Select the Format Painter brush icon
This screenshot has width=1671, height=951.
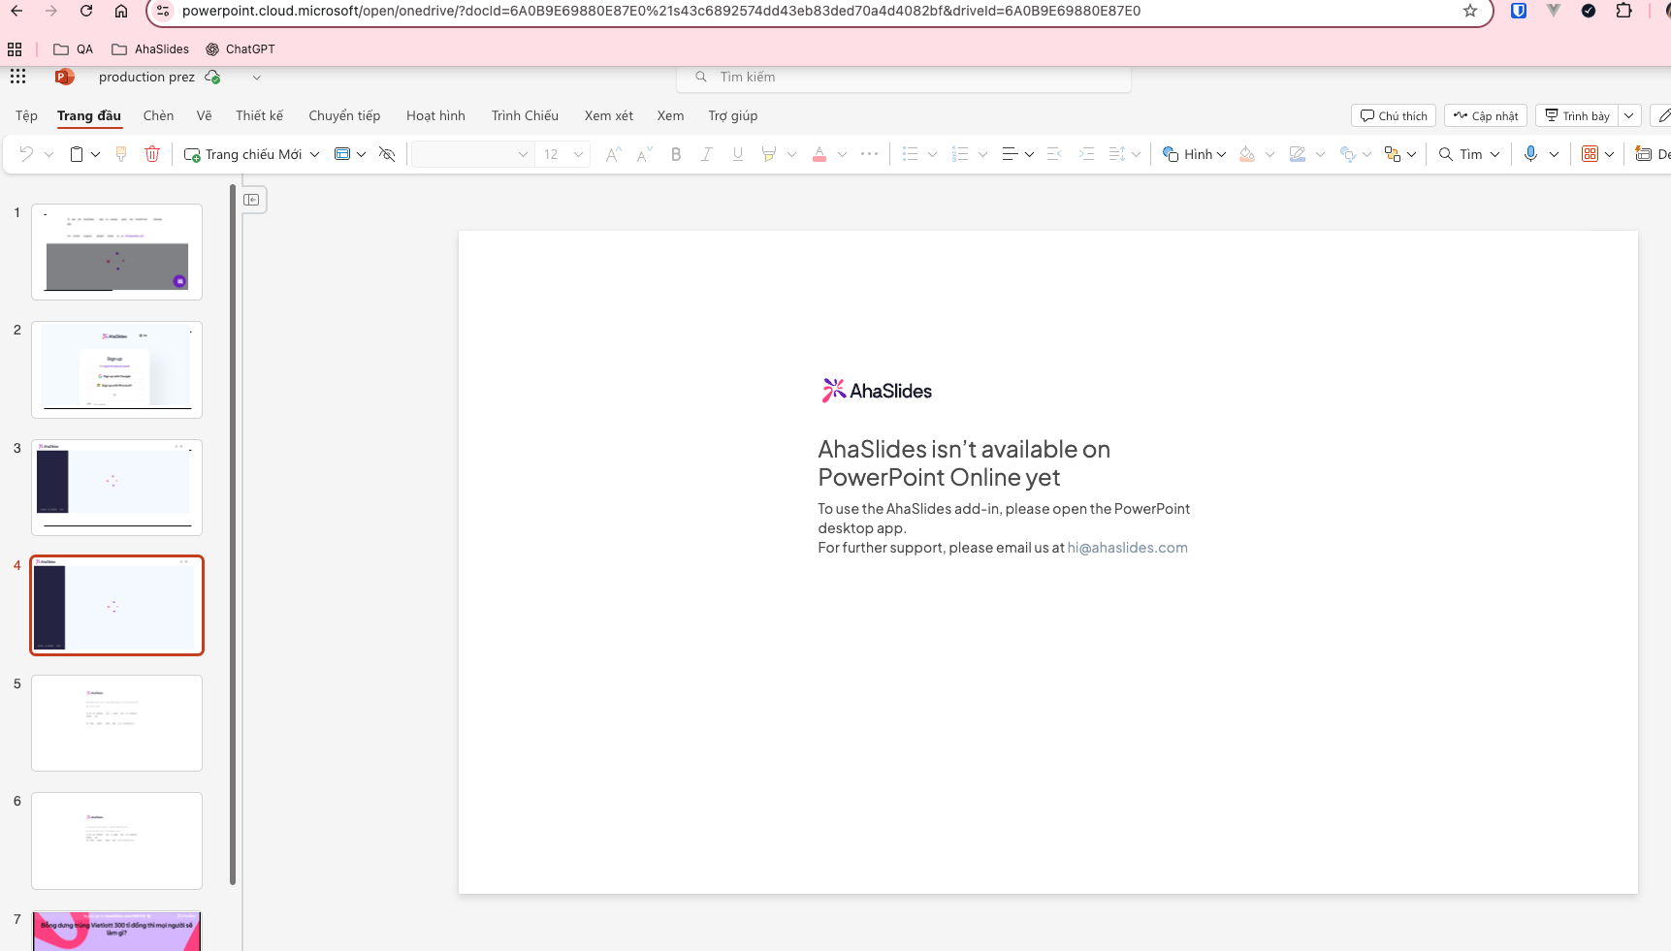121,154
